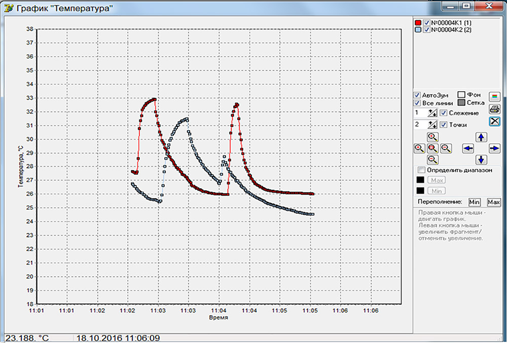
Task: Click the colored lines legend icon
Action: (x=494, y=96)
